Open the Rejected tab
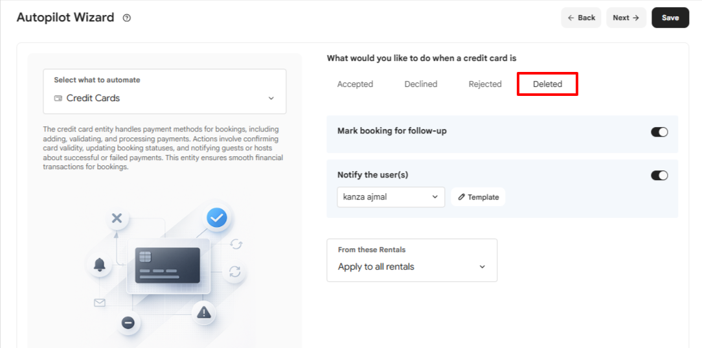Screen dimensions: 702x348 485,84
